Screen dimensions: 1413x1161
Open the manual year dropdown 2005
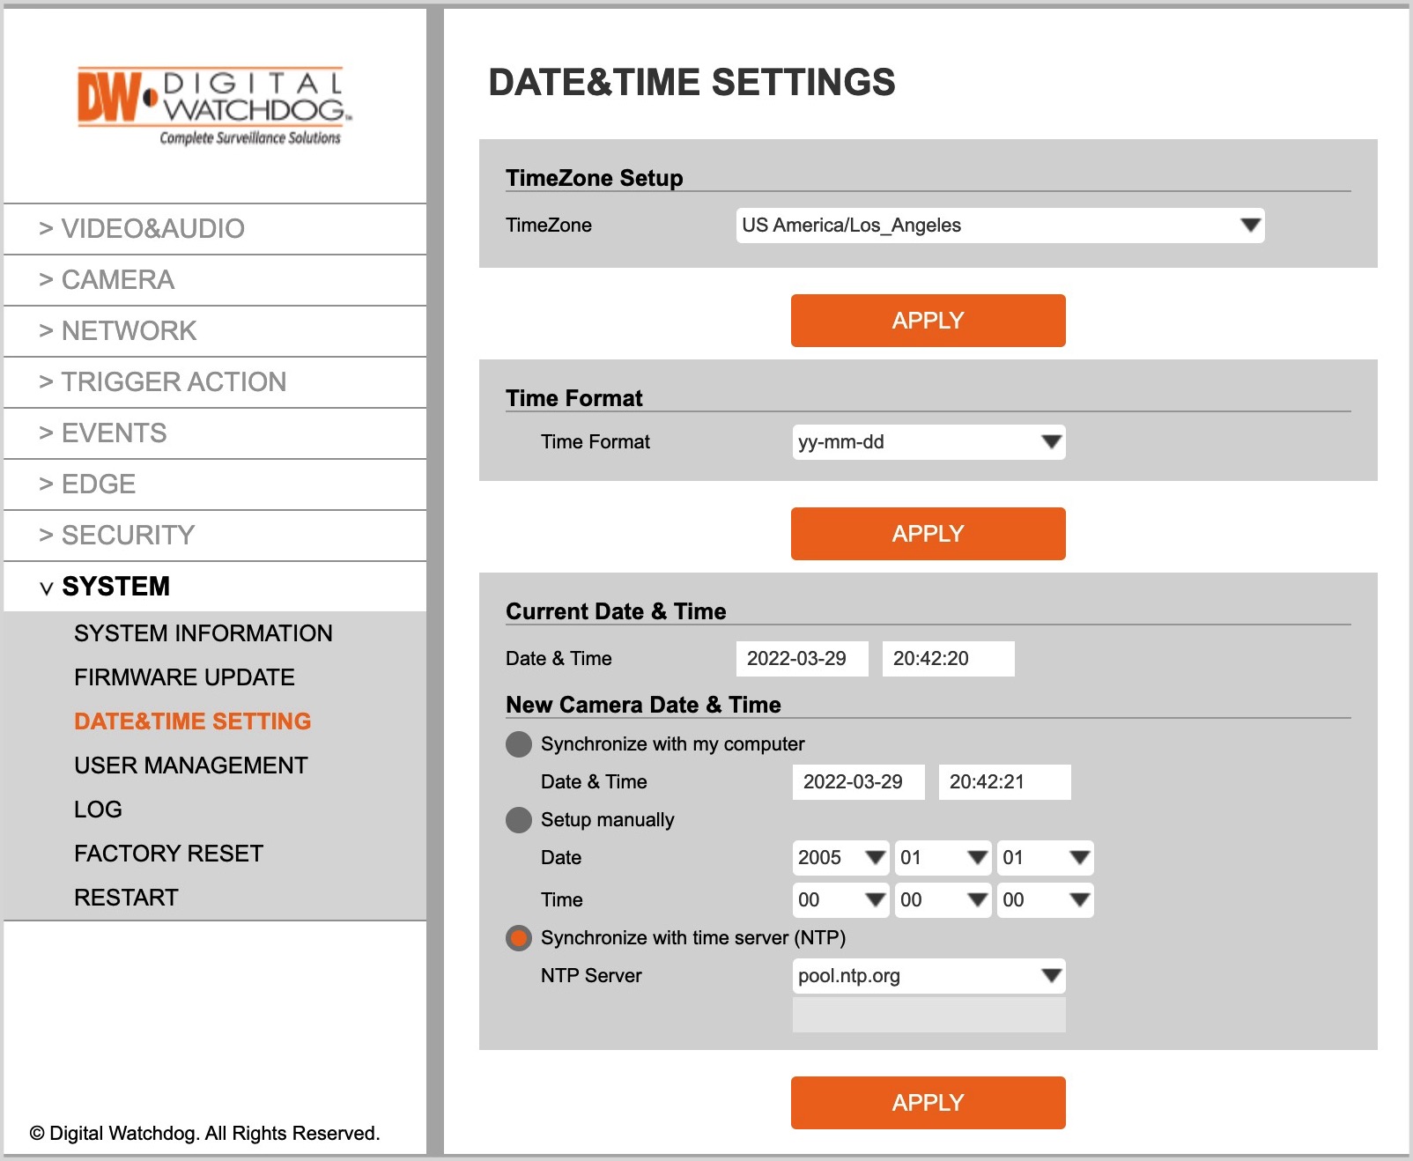(840, 858)
